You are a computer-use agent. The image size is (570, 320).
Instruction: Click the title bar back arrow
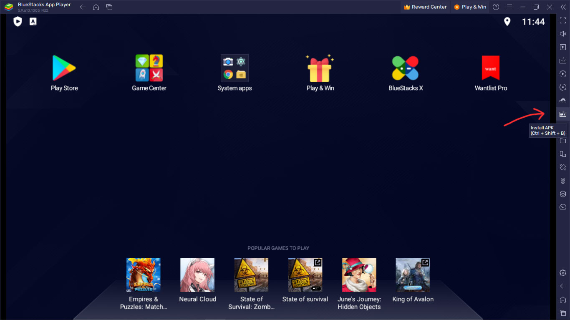click(83, 7)
